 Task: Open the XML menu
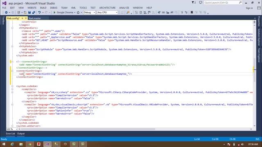73,8
